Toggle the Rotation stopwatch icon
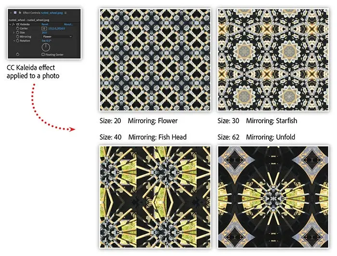The image size is (337, 256). 18,40
